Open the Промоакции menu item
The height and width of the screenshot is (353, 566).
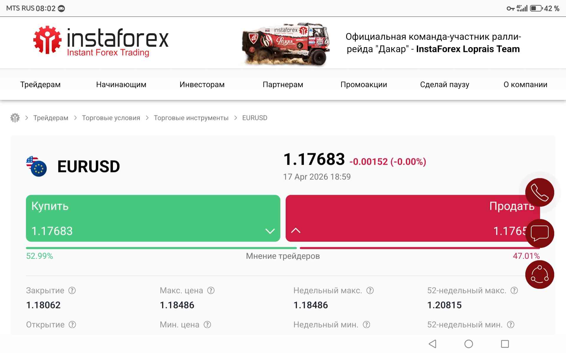(x=363, y=85)
